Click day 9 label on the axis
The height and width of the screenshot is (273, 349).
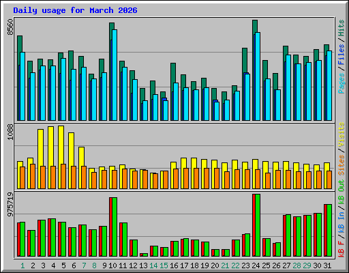click(104, 265)
